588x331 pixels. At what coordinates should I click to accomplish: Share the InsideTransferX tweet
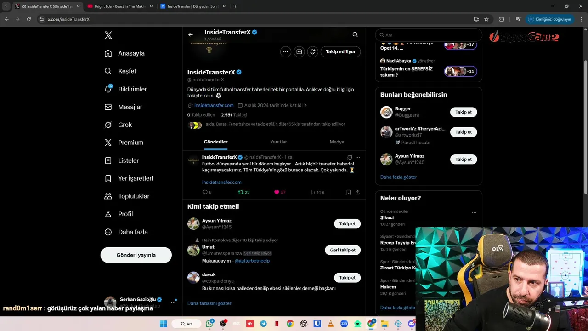[x=358, y=192]
